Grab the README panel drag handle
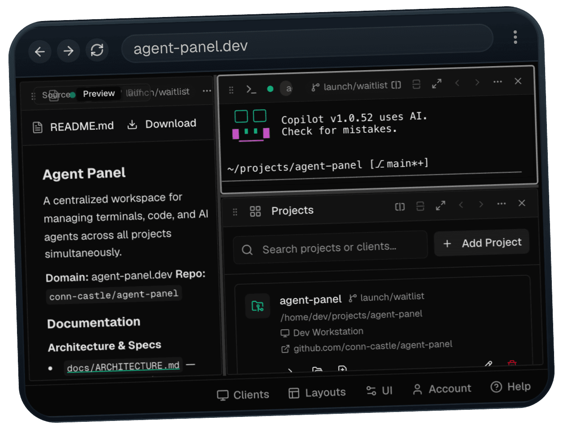 33,96
